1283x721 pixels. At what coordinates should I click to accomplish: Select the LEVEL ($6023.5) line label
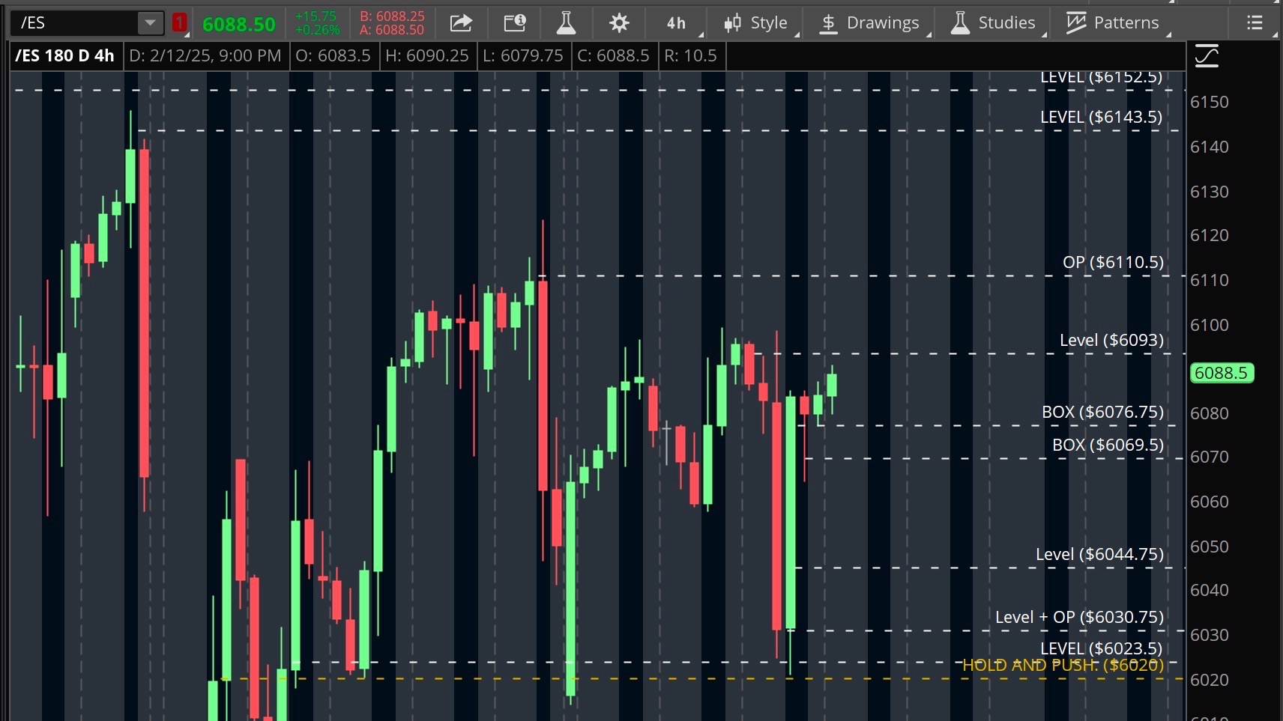point(1102,648)
